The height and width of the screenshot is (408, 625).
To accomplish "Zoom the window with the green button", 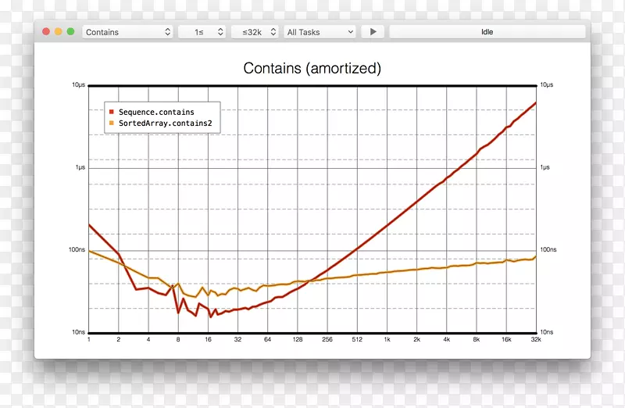I will click(70, 32).
